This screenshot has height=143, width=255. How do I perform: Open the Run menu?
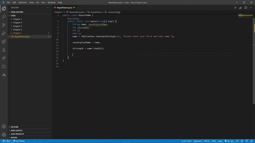43,2
